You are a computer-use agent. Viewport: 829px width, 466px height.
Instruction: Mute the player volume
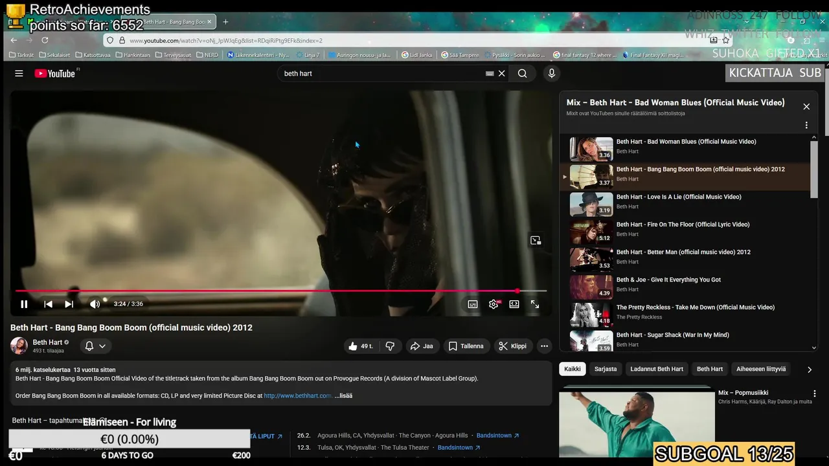coord(95,304)
